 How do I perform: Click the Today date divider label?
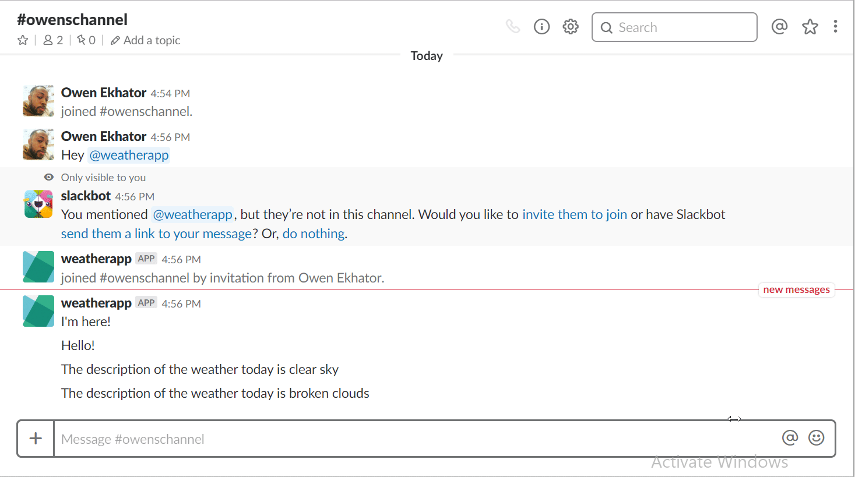[427, 56]
